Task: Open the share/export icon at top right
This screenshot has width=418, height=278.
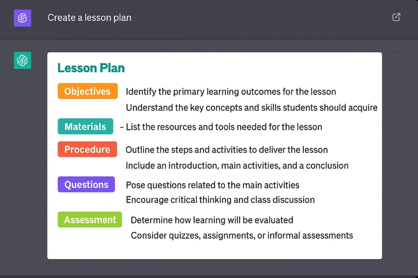Action: (x=396, y=17)
